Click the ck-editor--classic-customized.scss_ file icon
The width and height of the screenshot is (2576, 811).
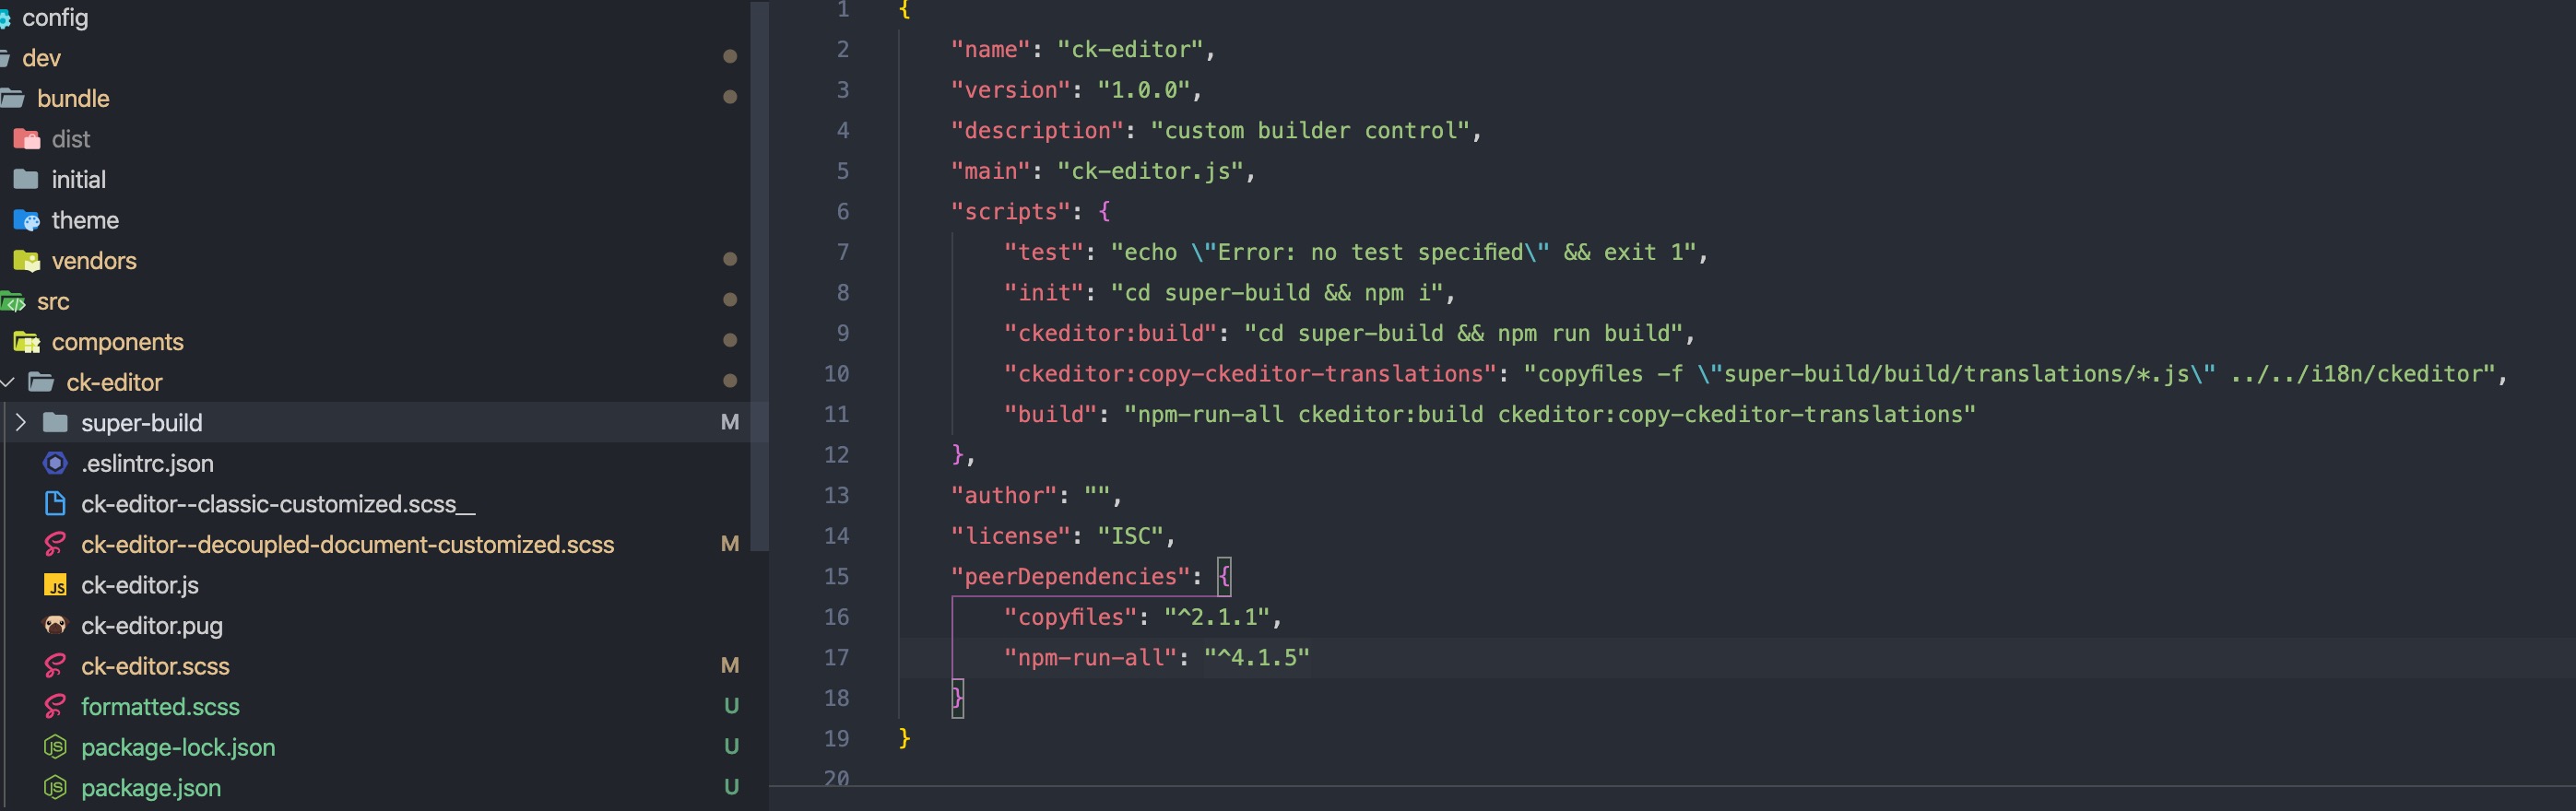56,504
